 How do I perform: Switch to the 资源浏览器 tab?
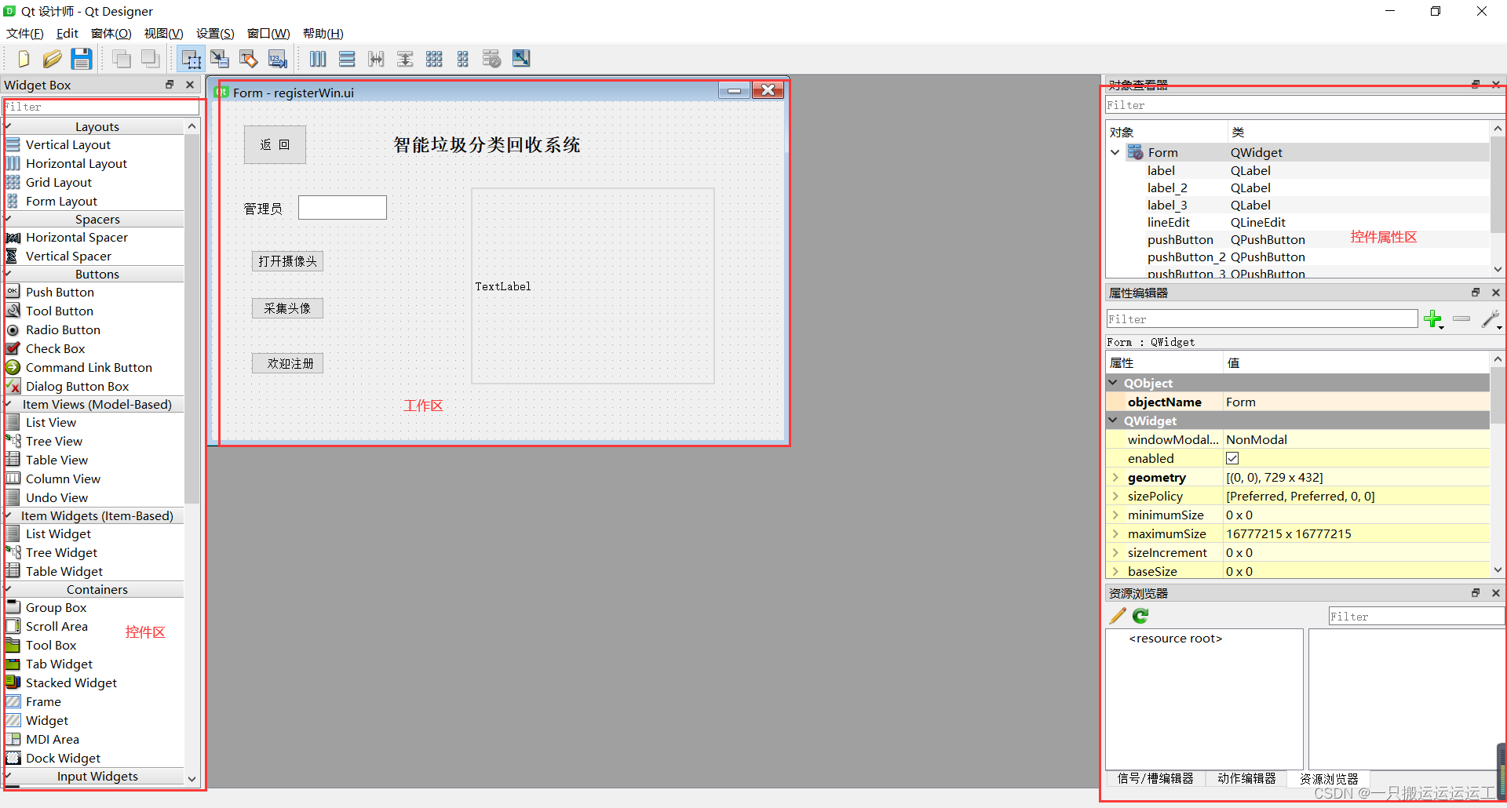1329,779
